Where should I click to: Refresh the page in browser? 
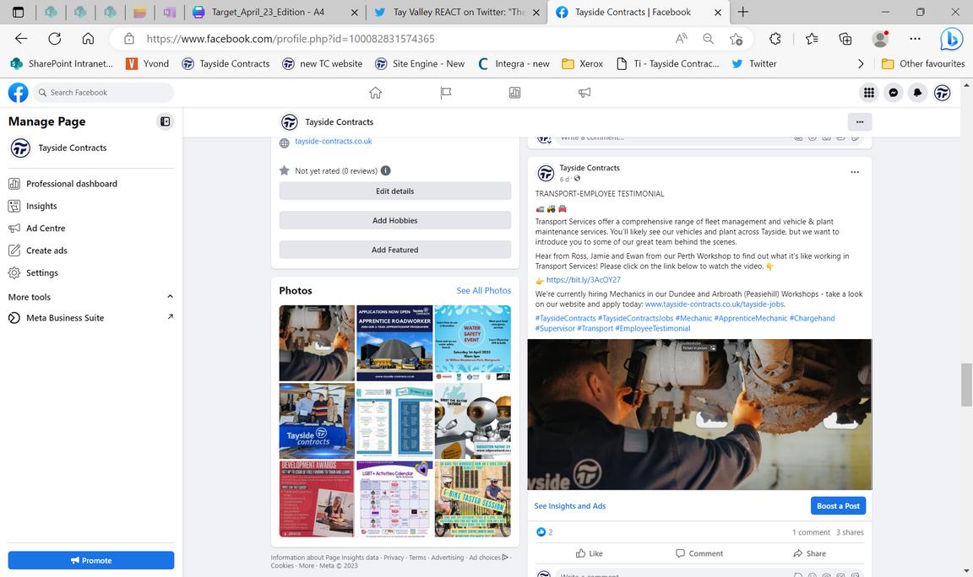tap(55, 39)
